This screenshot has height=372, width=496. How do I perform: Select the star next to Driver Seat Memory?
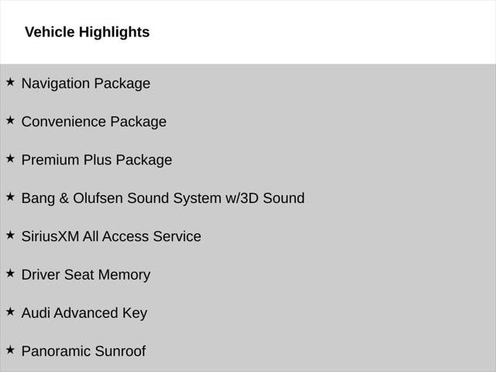[10, 273]
